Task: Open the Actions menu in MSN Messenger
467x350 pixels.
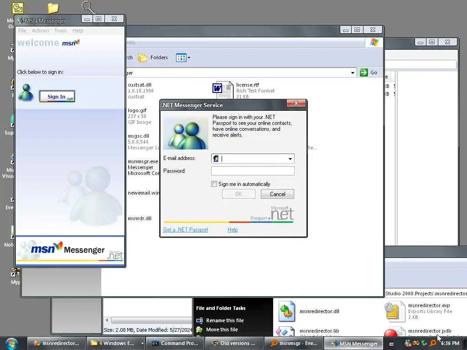Action: click(x=41, y=31)
